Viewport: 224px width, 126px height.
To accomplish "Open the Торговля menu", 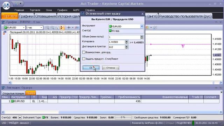I will point(35,10).
